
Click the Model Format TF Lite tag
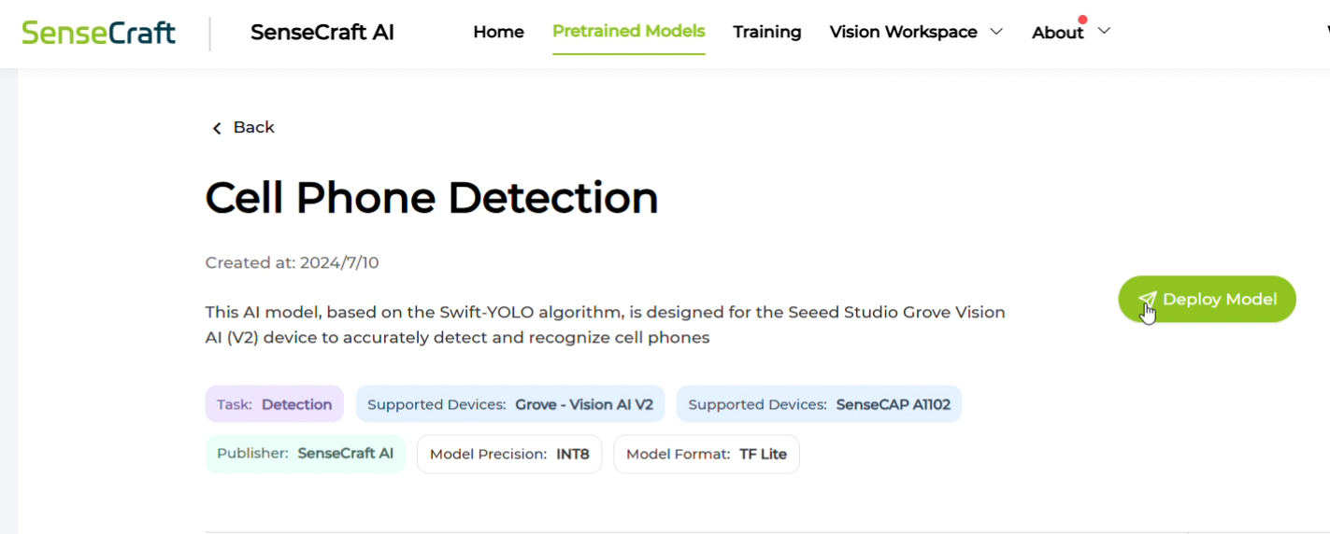click(706, 455)
